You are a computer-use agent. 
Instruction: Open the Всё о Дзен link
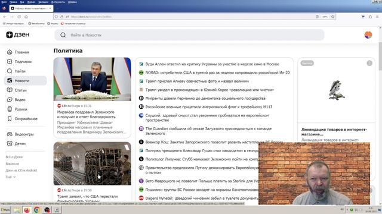click(14, 157)
